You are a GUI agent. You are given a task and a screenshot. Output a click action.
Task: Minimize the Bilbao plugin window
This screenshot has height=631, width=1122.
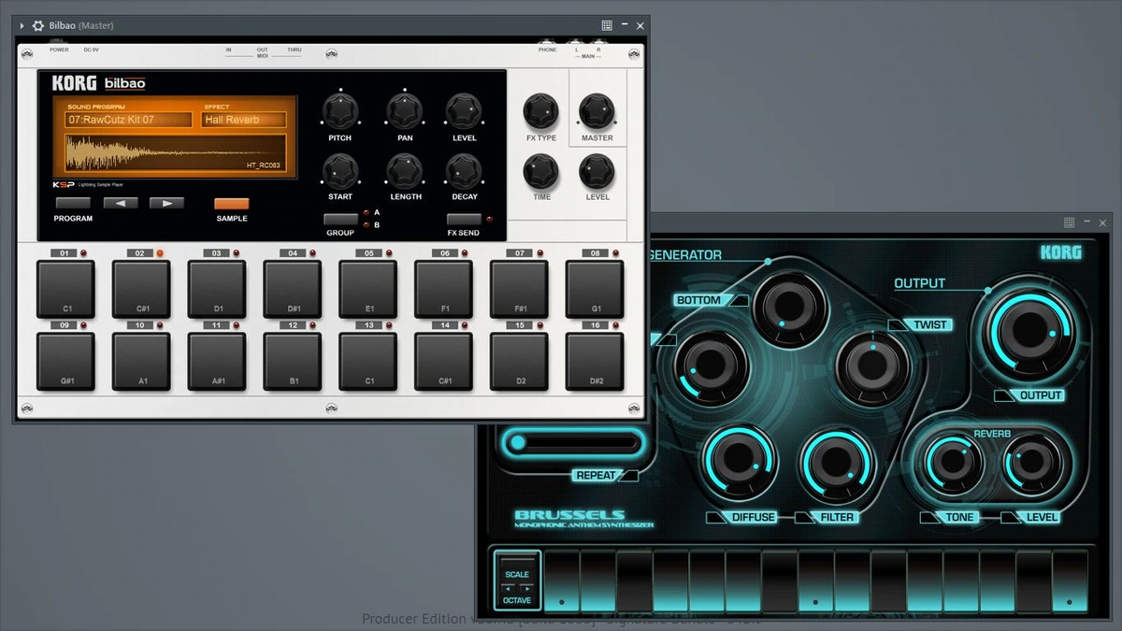coord(624,26)
